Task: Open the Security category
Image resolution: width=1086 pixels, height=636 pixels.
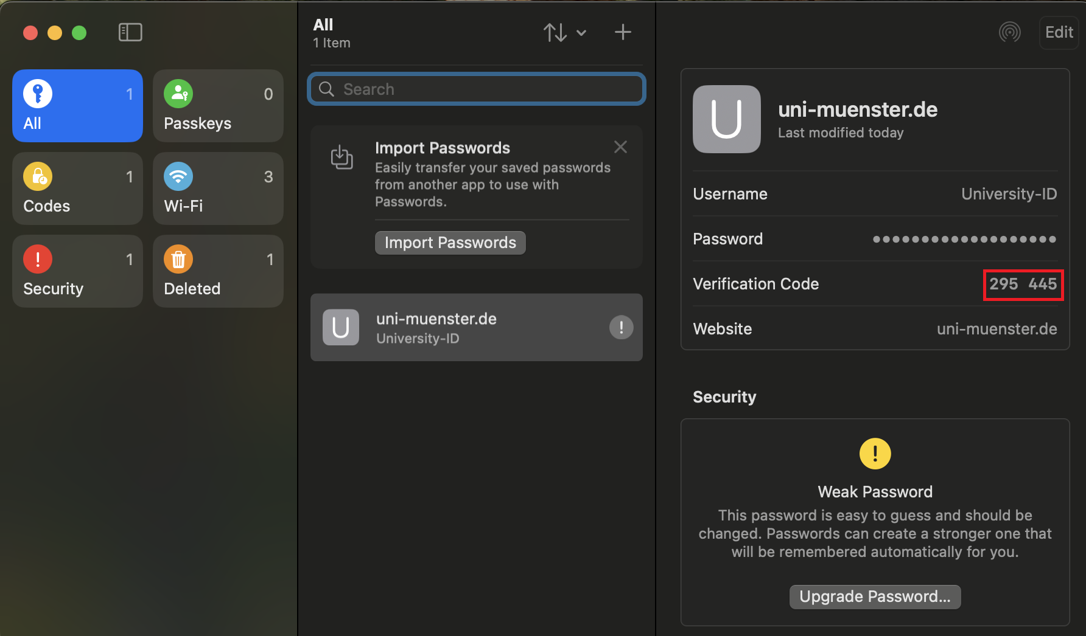Action: pos(77,271)
